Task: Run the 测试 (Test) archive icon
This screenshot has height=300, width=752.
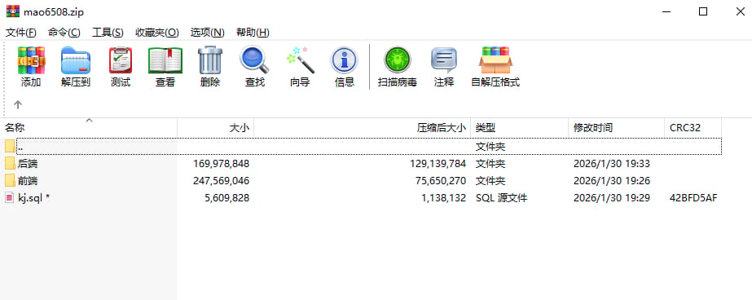Action: (121, 60)
